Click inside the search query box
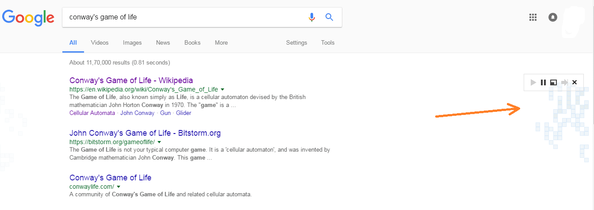594x210 pixels. pos(186,17)
